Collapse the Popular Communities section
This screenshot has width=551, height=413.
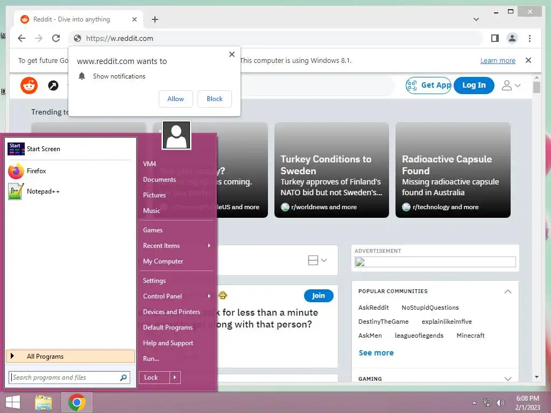508,291
